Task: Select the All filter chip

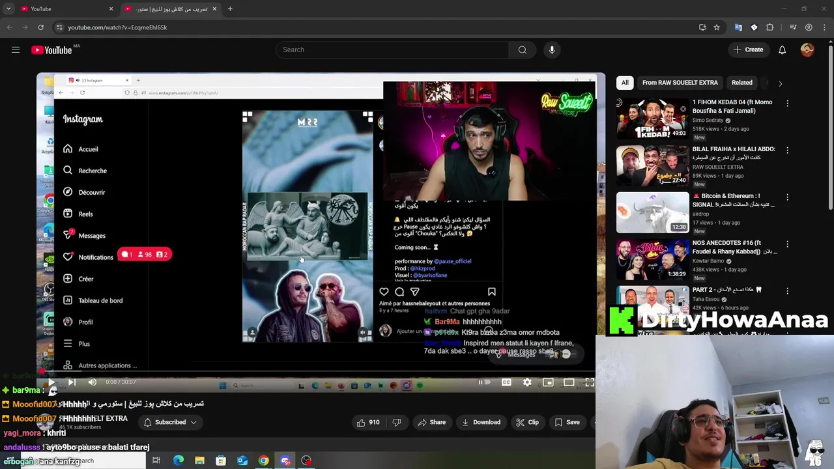Action: [x=625, y=83]
